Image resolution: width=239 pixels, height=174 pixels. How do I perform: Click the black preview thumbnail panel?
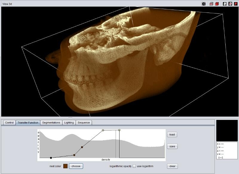(x=227, y=131)
